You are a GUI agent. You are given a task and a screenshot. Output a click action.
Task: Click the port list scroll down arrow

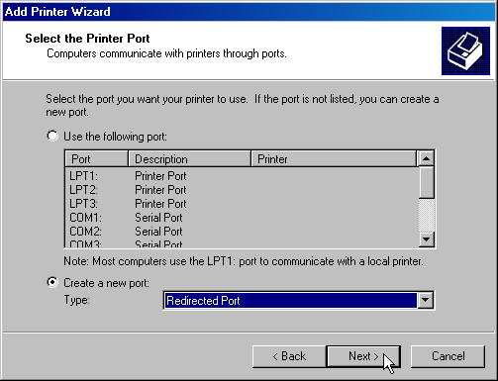point(426,238)
